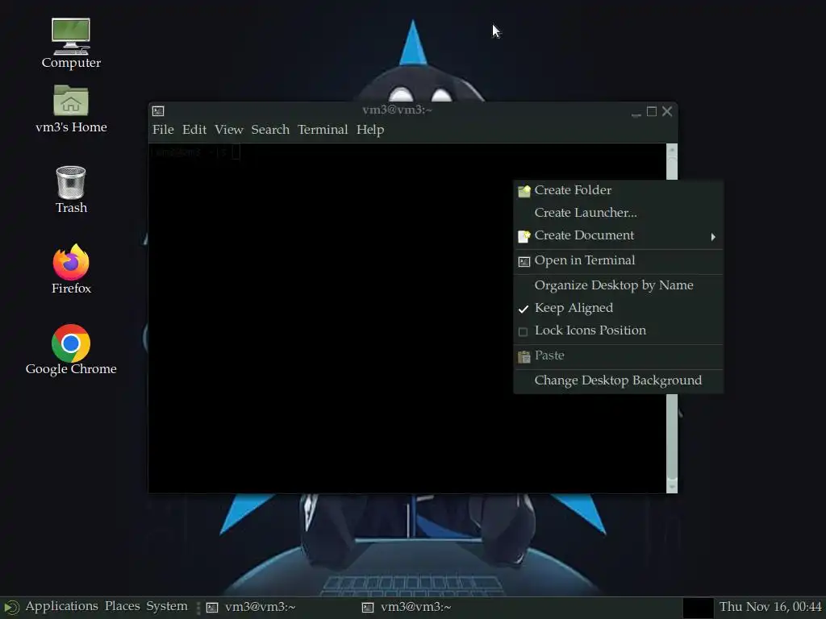This screenshot has width=826, height=619.
Task: Switch to the second vm3@vm3:~ taskbar button
Action: [435, 608]
